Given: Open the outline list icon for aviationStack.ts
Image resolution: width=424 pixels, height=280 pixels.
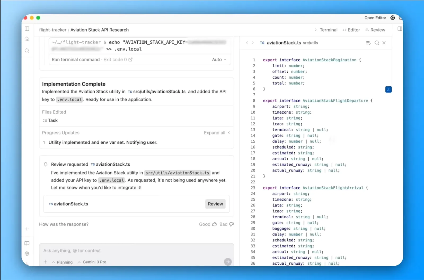Looking at the screenshot, I should 368,43.
